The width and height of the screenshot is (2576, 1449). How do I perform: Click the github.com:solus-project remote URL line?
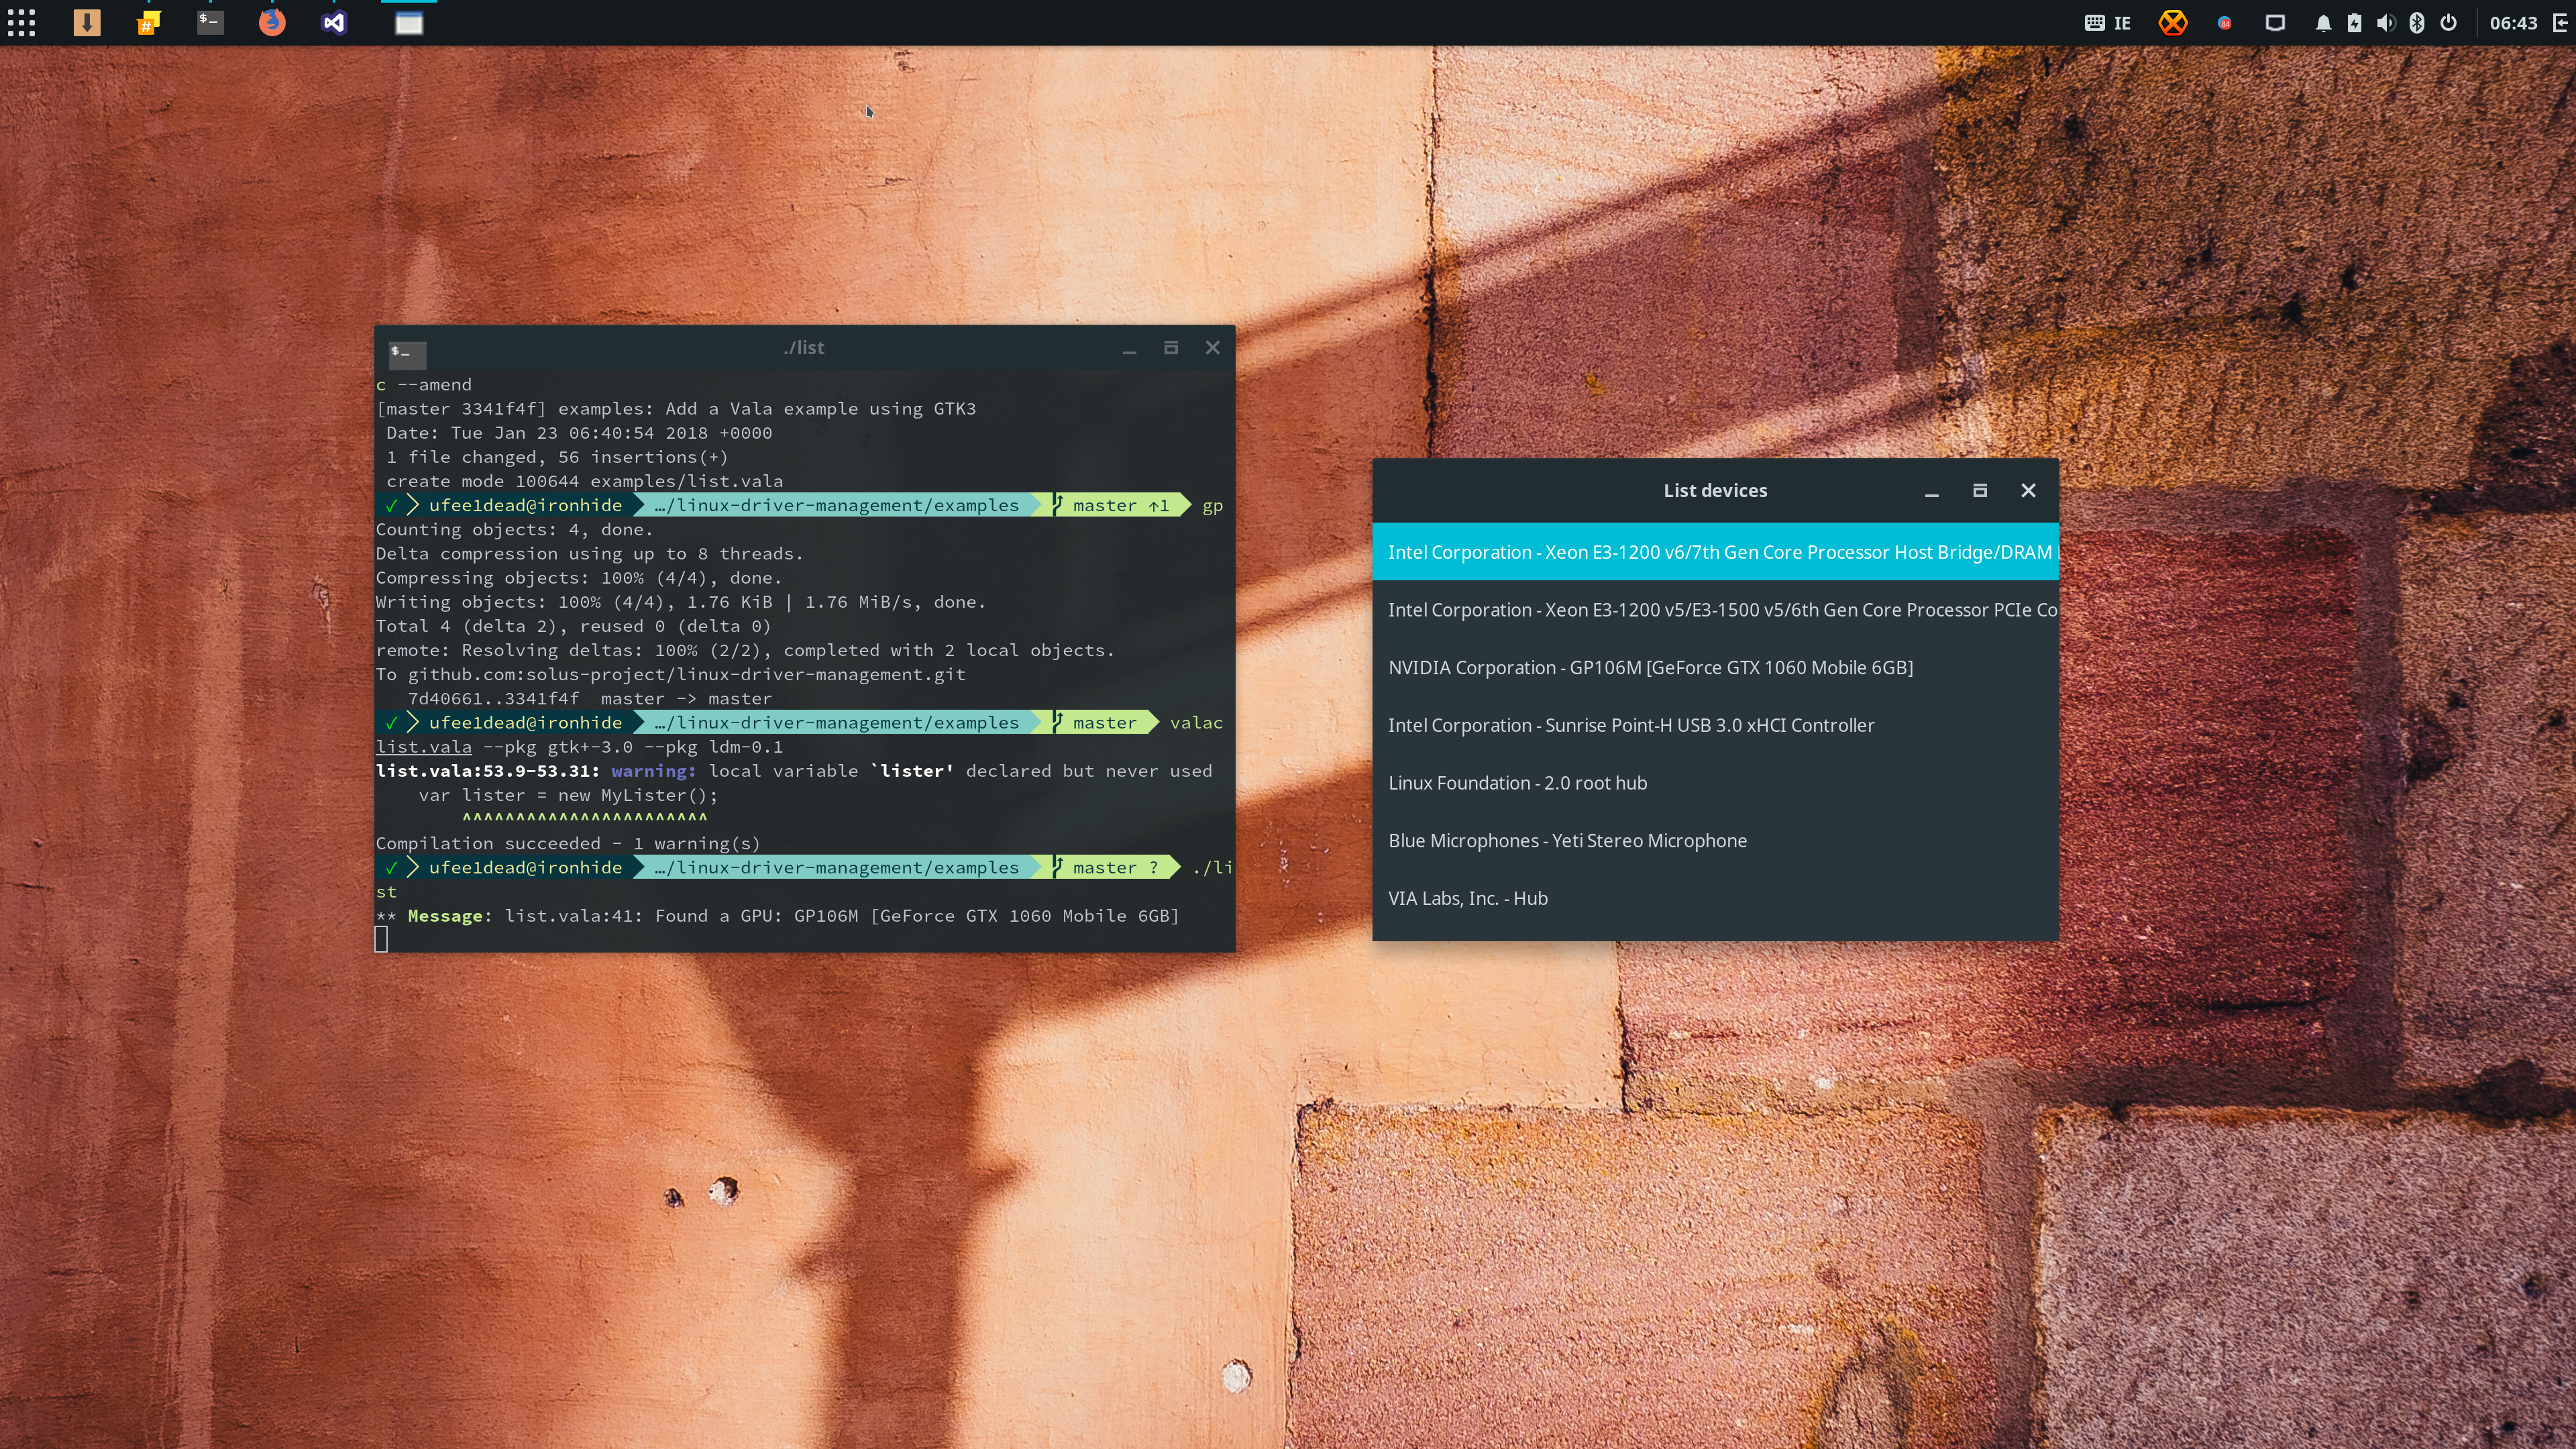670,675
